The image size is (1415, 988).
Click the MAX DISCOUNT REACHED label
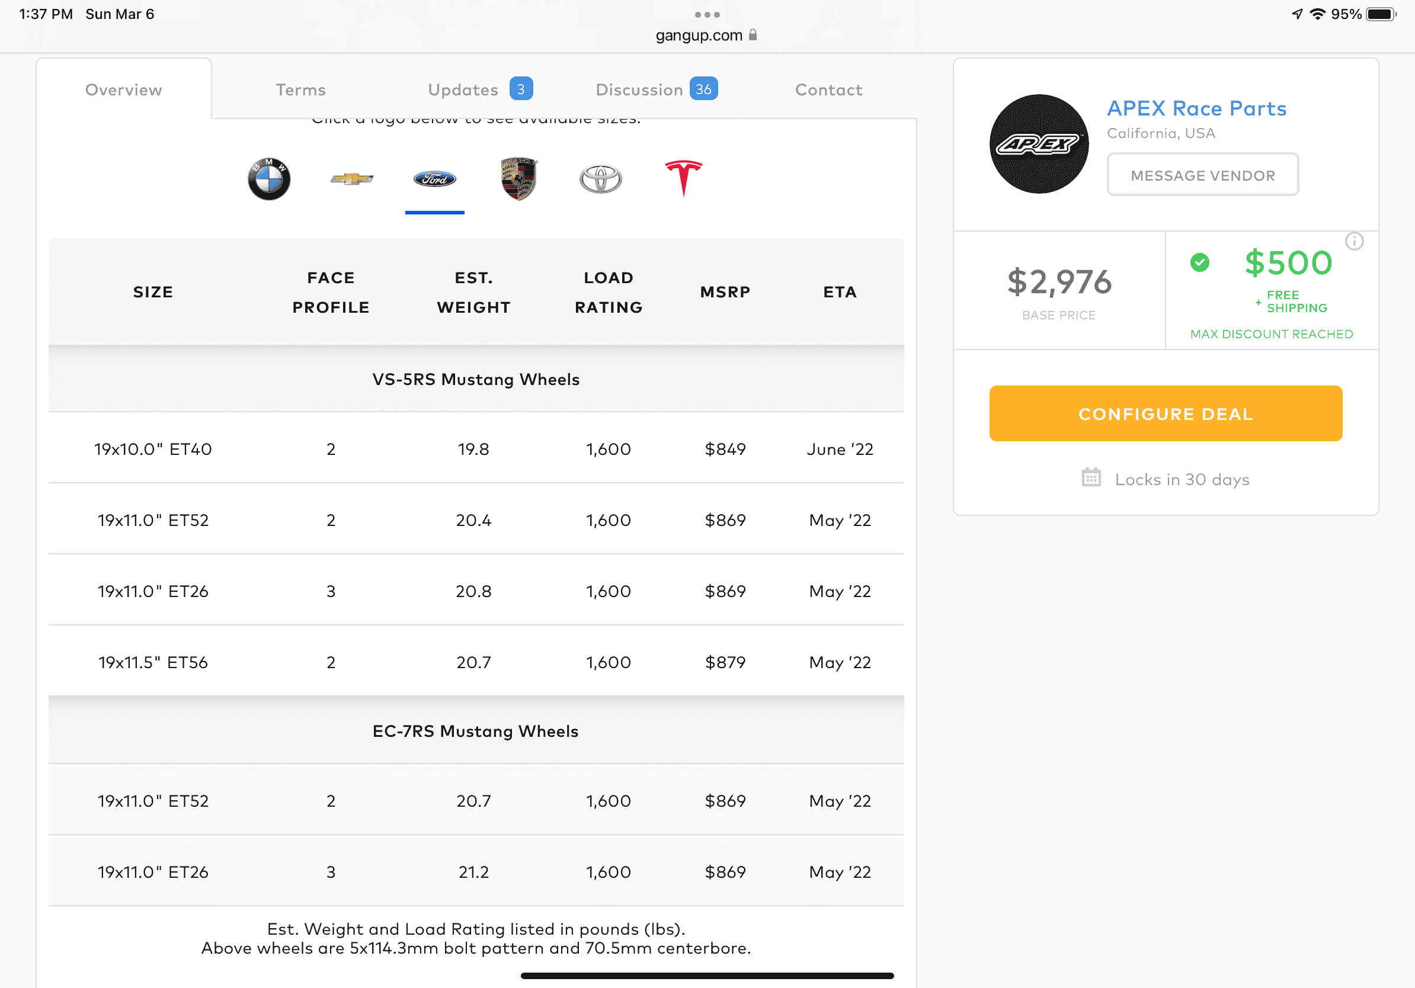click(1272, 334)
